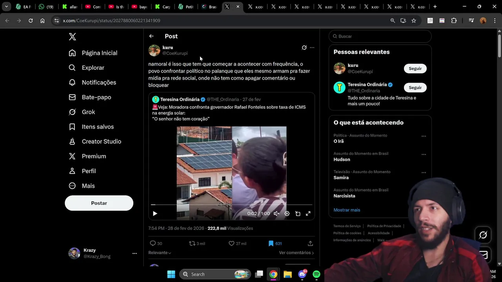
Task: Open Discord from taskbar
Action: tap(302, 274)
